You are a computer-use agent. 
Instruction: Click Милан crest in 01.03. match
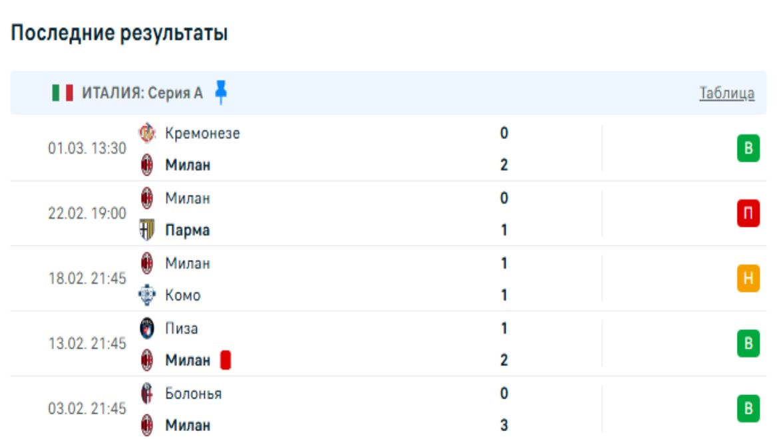click(147, 165)
